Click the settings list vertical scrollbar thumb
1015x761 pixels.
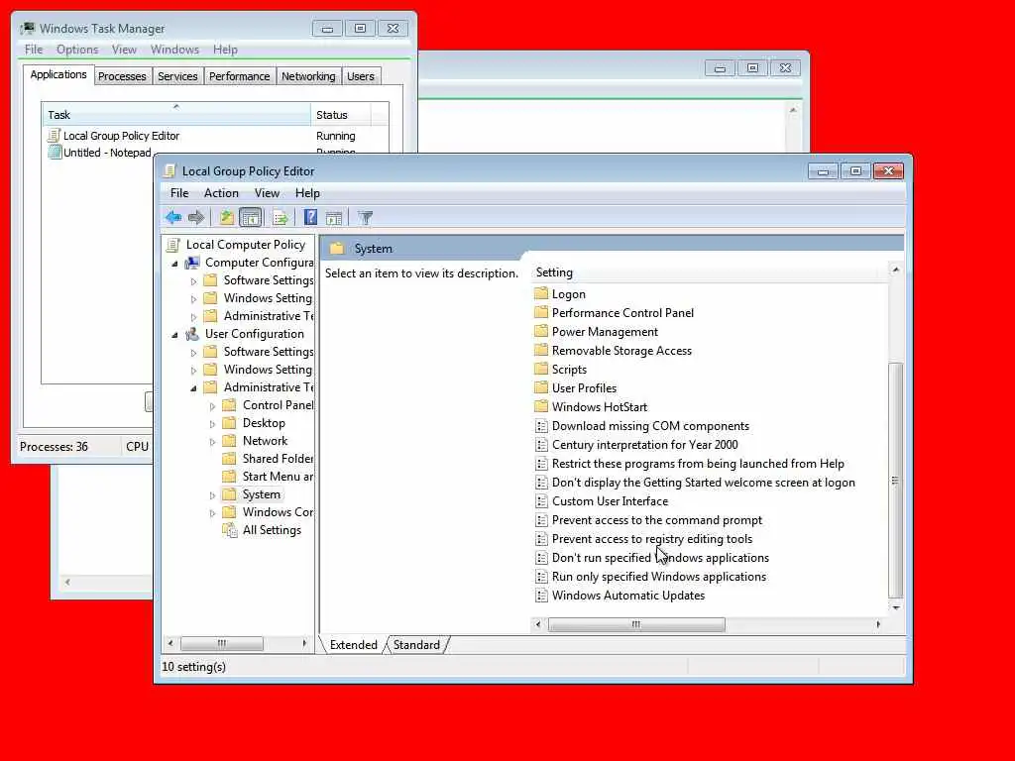point(895,481)
